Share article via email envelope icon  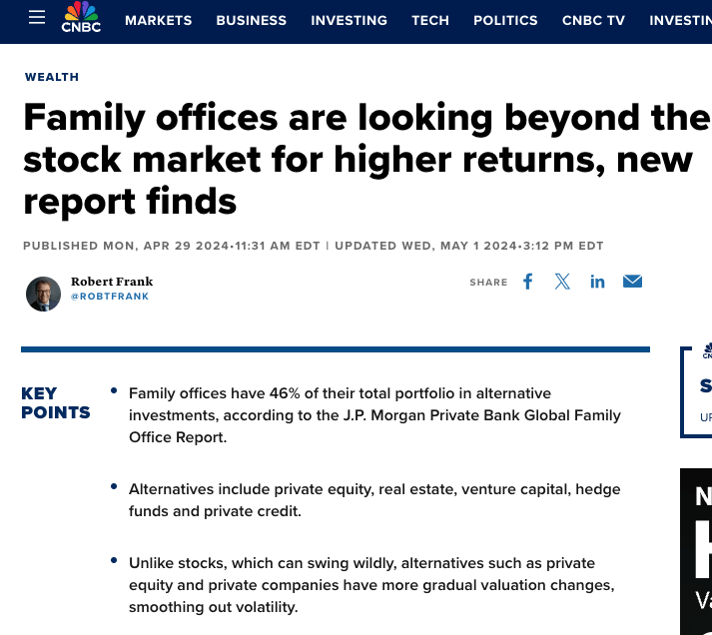(x=632, y=282)
